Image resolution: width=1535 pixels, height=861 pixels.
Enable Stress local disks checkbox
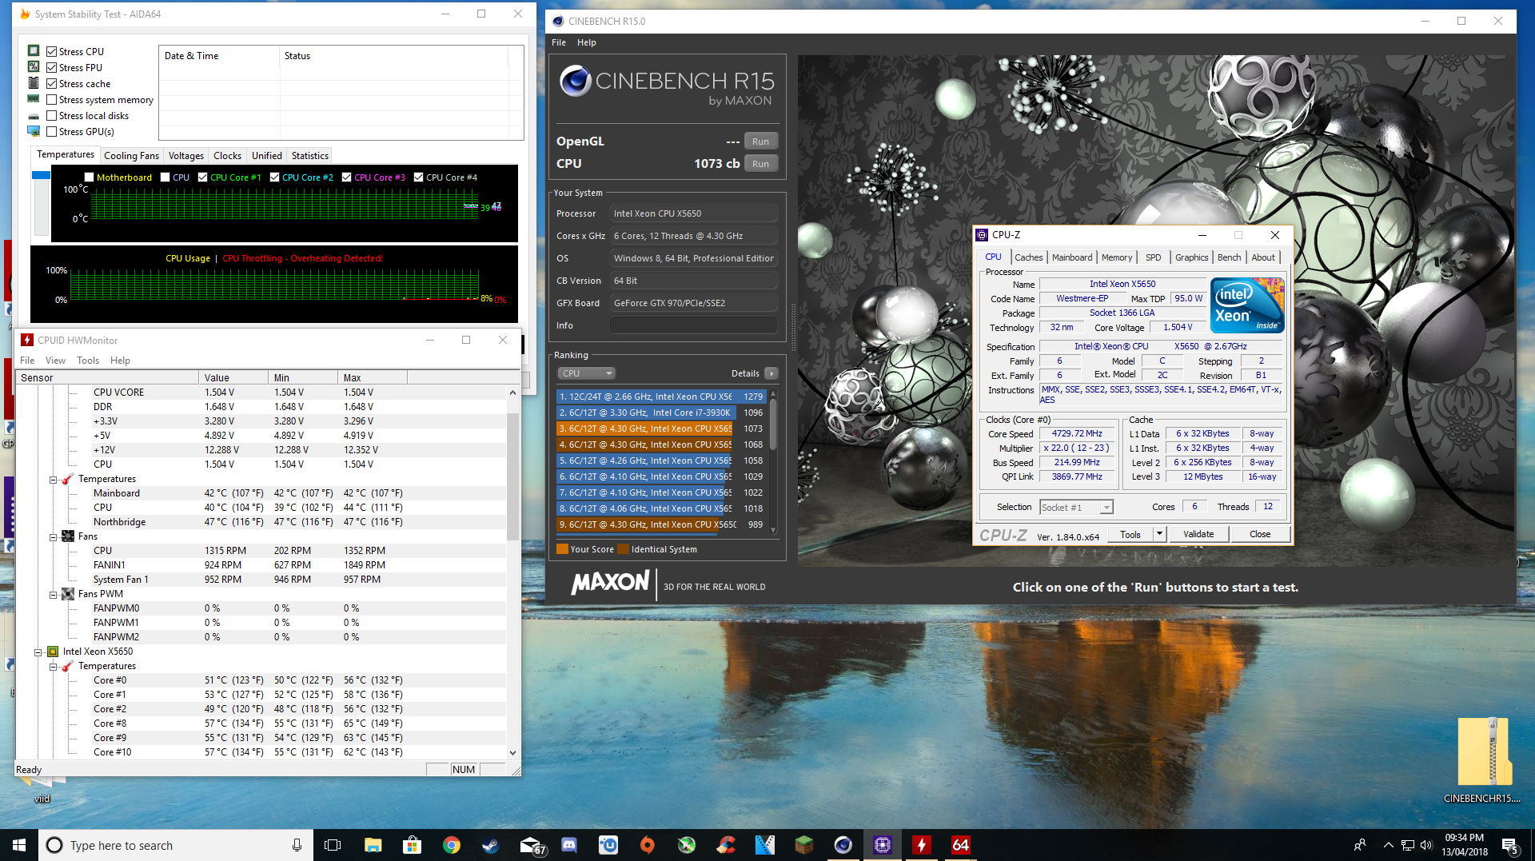[x=52, y=115]
